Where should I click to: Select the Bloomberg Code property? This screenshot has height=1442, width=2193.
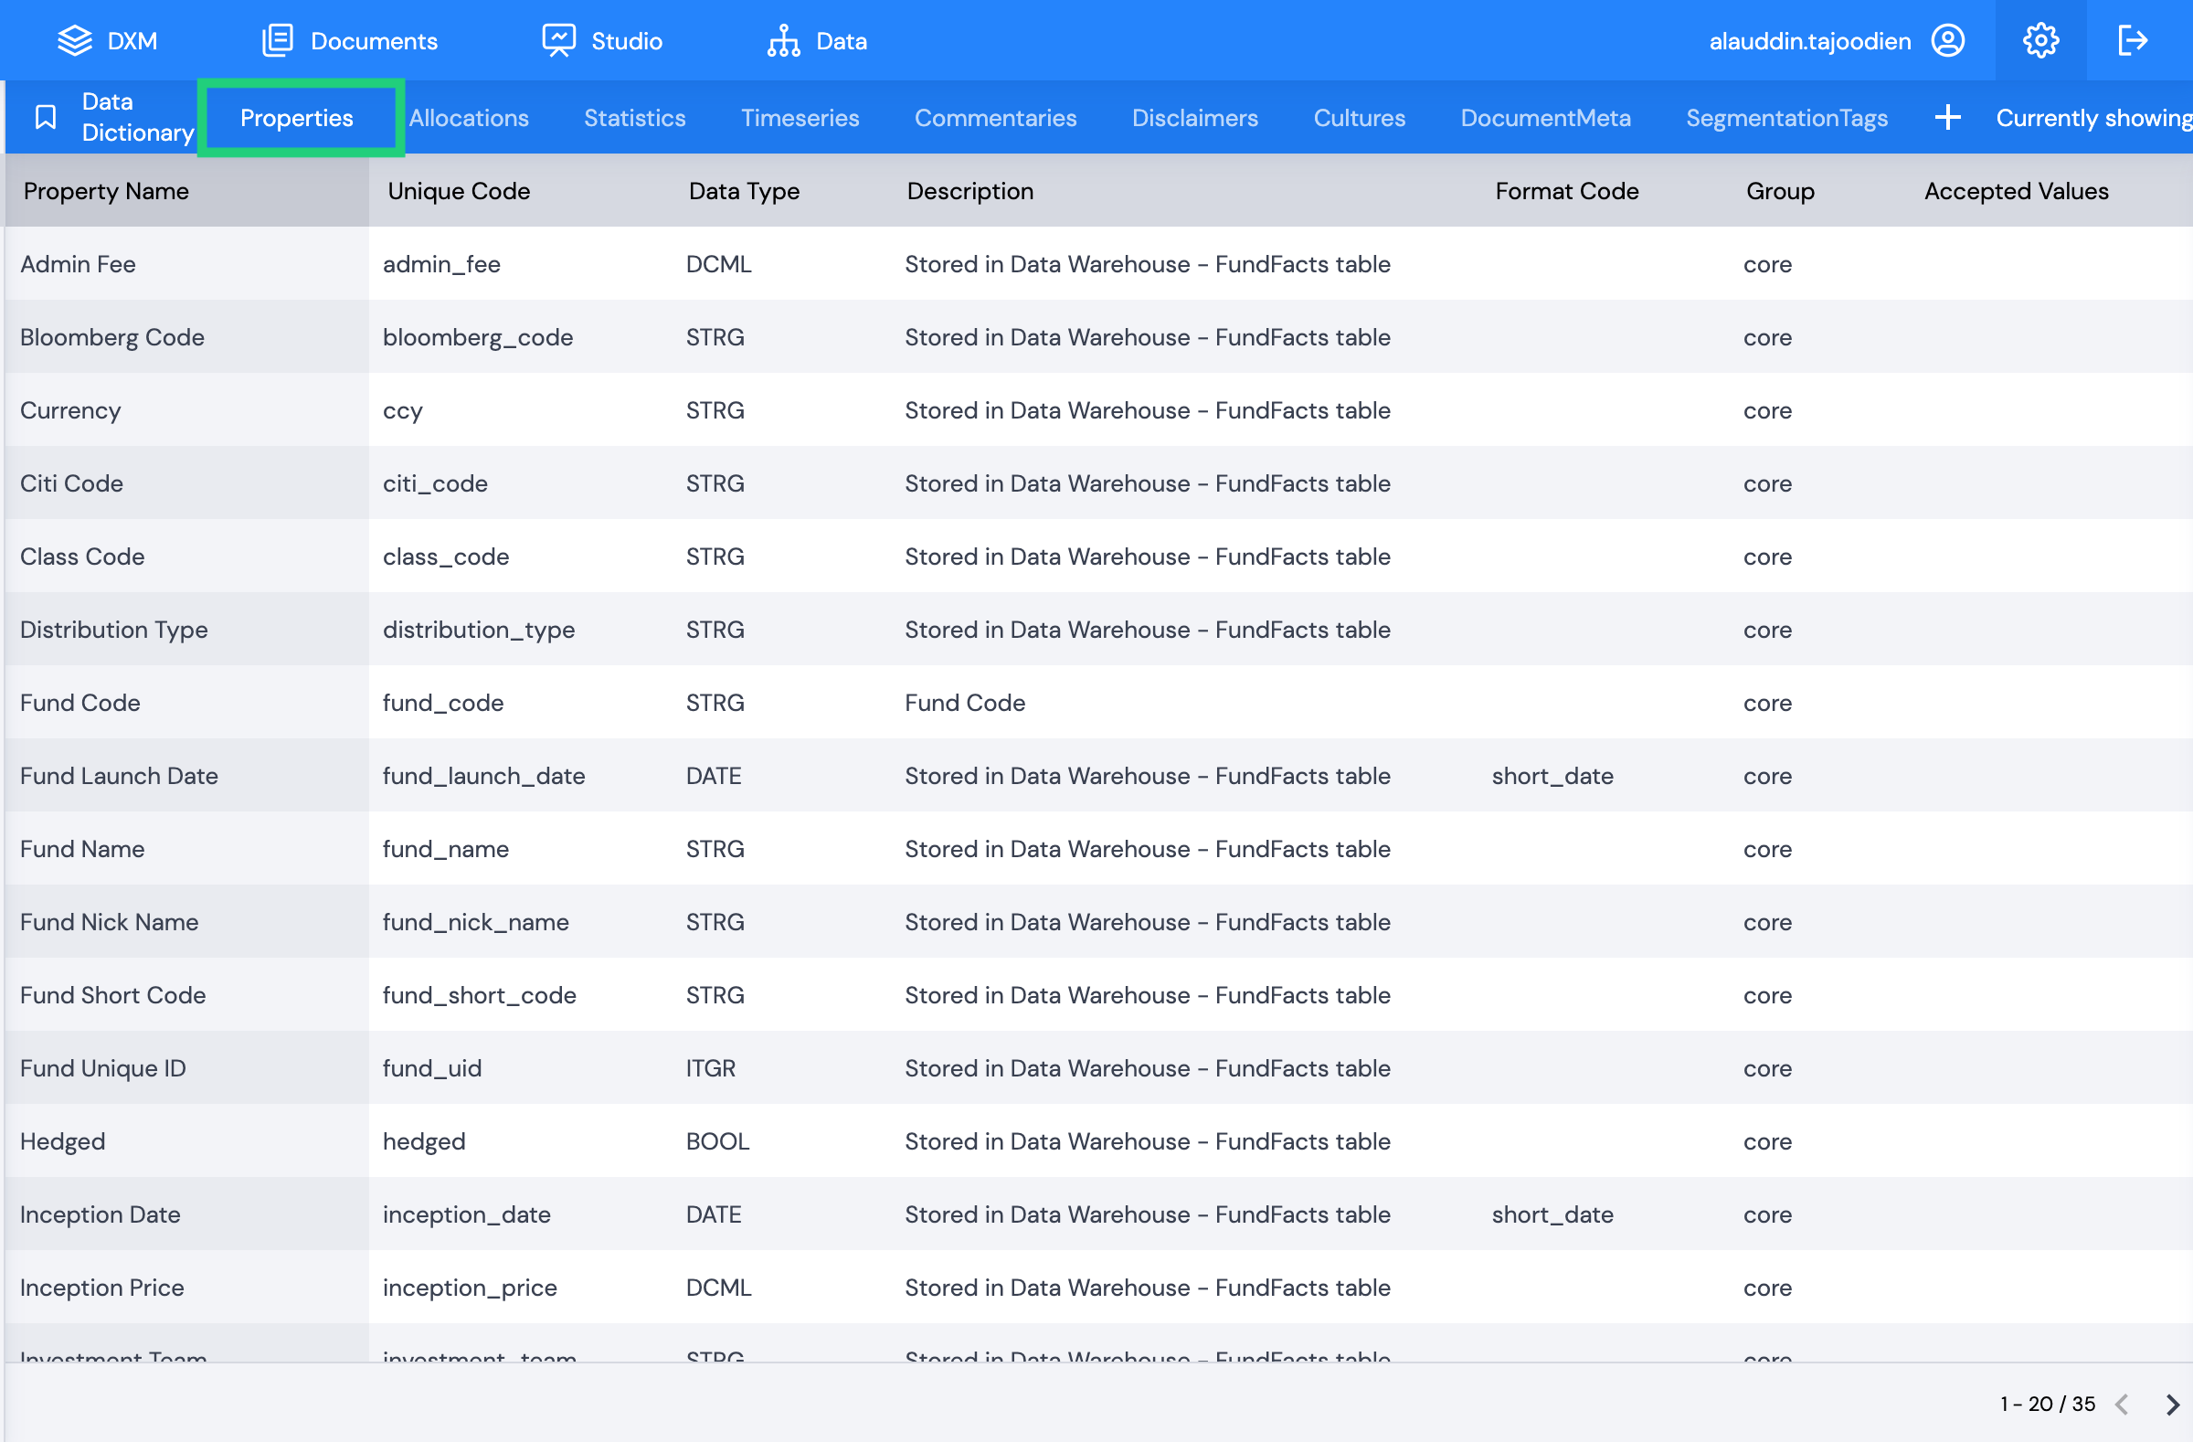tap(111, 337)
